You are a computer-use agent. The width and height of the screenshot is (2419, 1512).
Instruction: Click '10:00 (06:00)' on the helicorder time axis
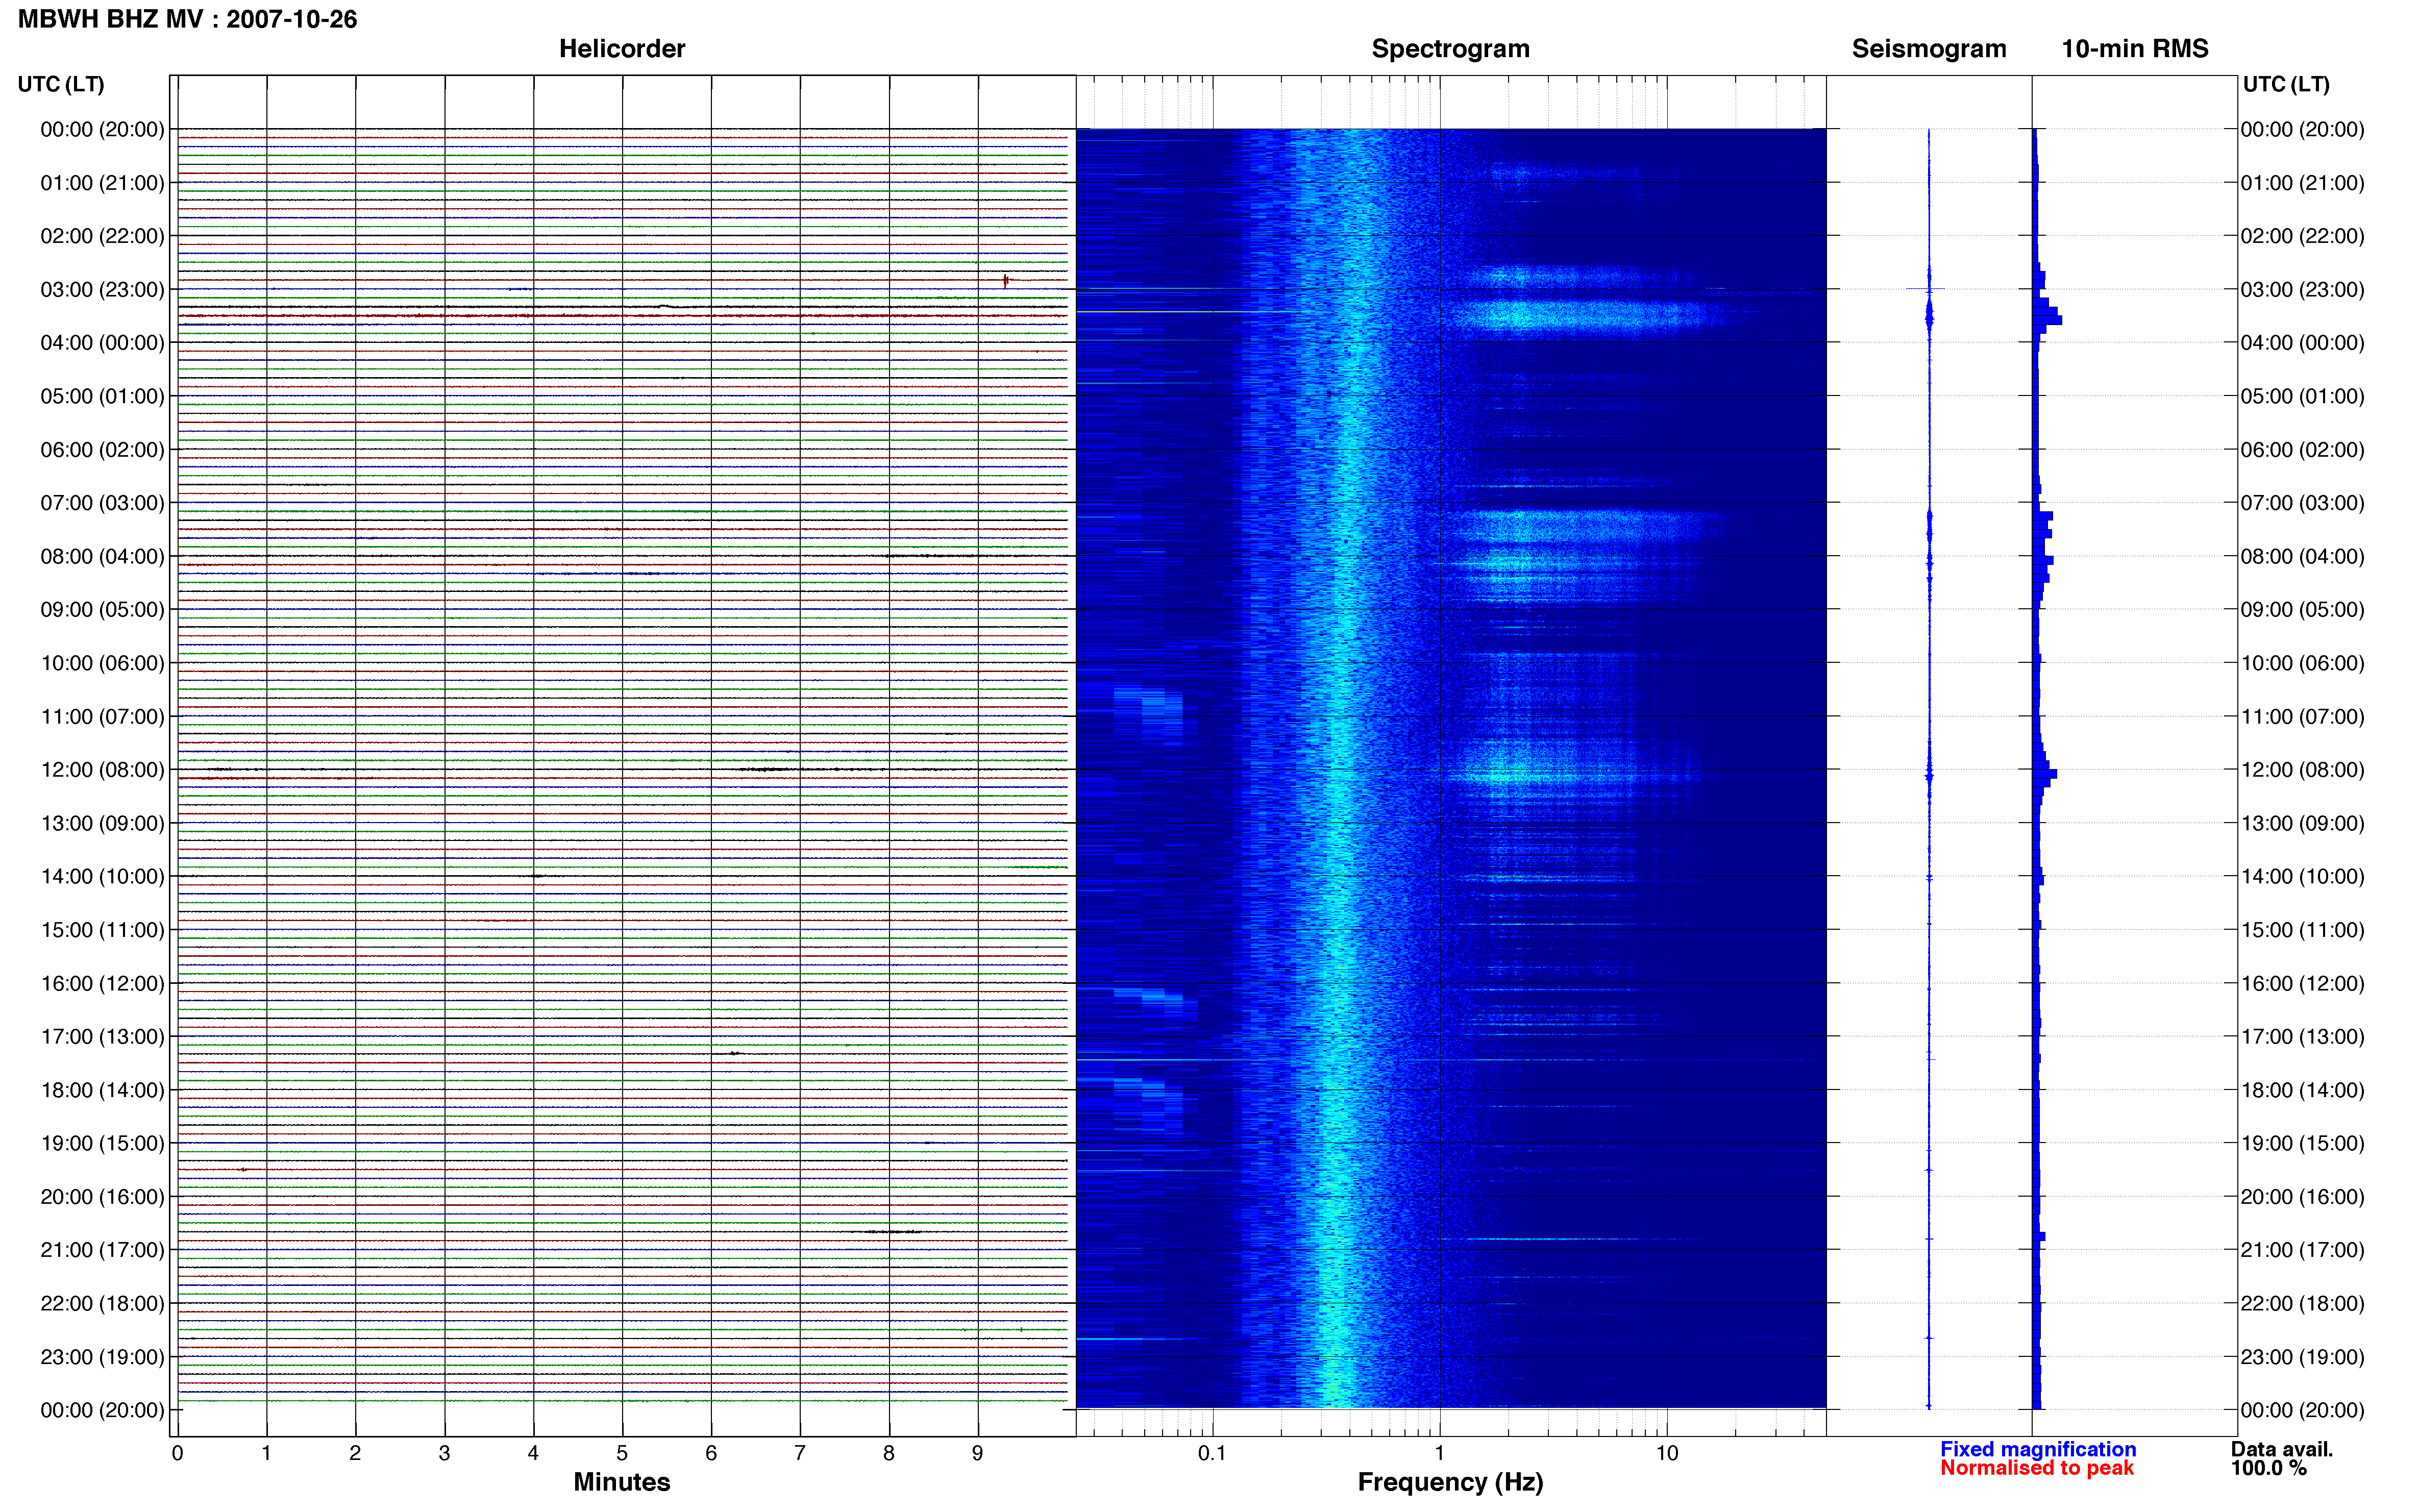point(102,663)
